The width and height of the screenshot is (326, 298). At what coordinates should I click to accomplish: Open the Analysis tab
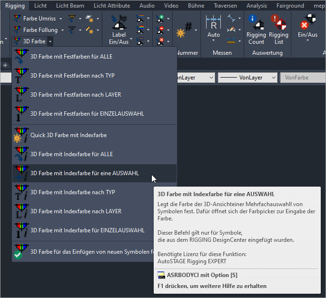coord(257,6)
